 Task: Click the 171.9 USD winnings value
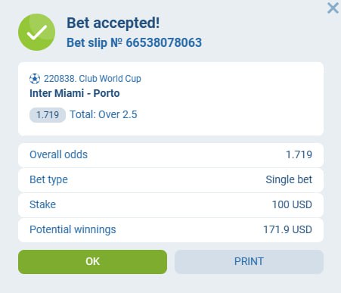[287, 229]
